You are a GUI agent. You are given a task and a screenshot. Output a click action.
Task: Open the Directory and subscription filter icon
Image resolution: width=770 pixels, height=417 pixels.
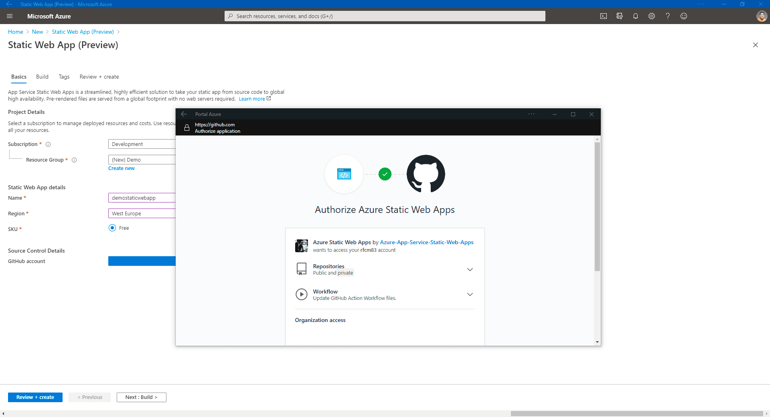[620, 16]
